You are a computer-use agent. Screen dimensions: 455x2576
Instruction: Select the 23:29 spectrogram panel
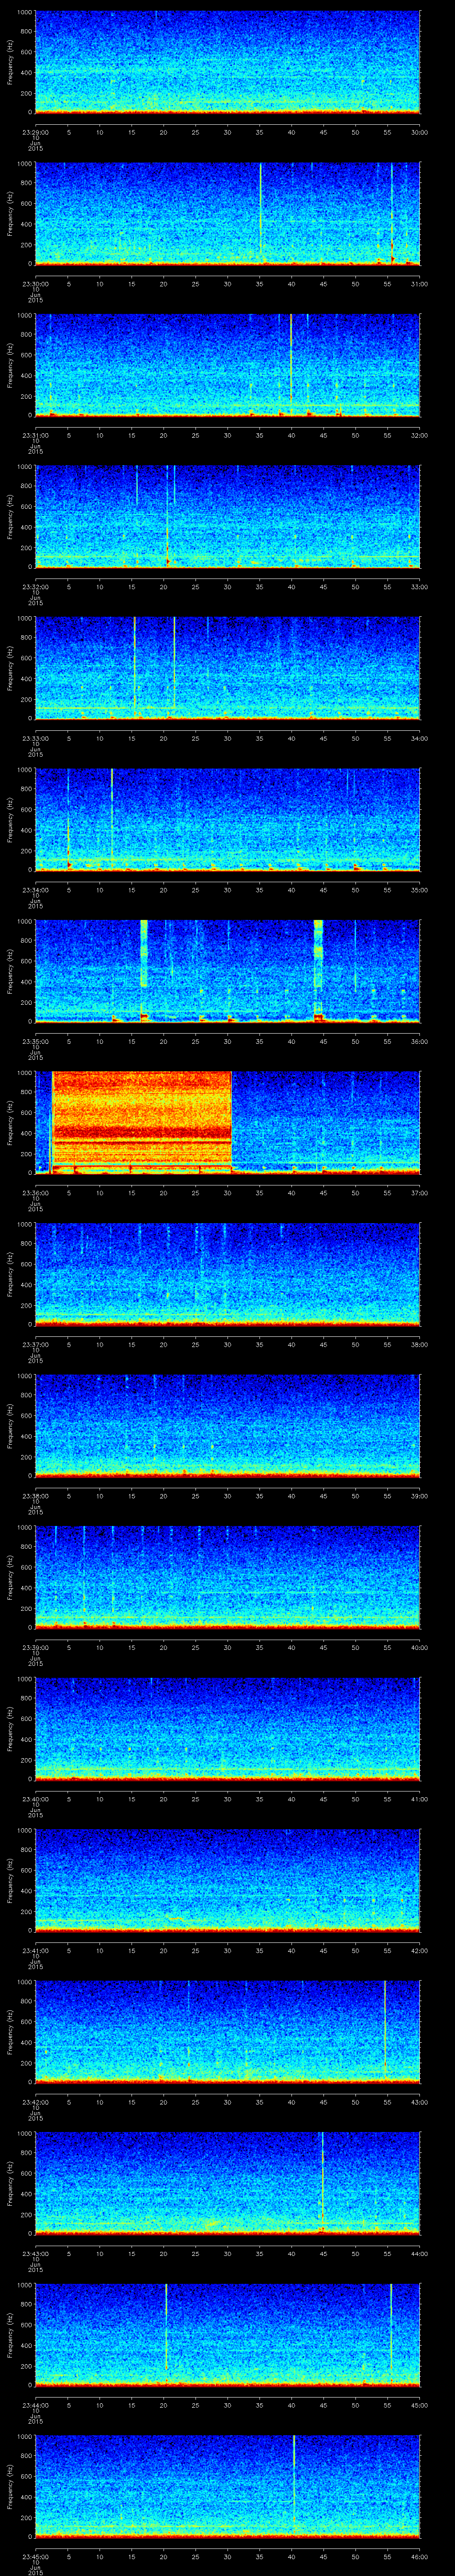227,62
